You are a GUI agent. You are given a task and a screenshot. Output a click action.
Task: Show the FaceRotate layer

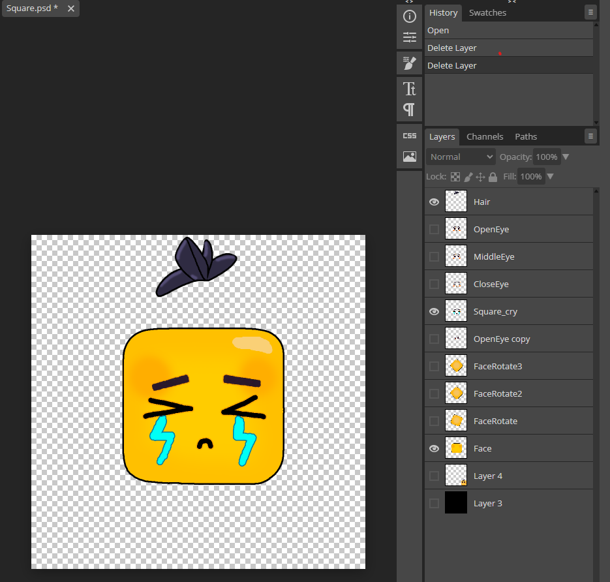434,421
